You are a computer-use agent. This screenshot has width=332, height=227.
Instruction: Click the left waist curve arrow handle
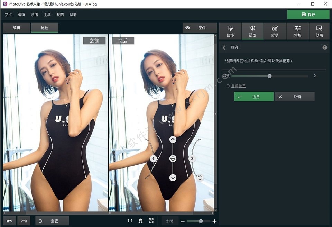[154, 158]
